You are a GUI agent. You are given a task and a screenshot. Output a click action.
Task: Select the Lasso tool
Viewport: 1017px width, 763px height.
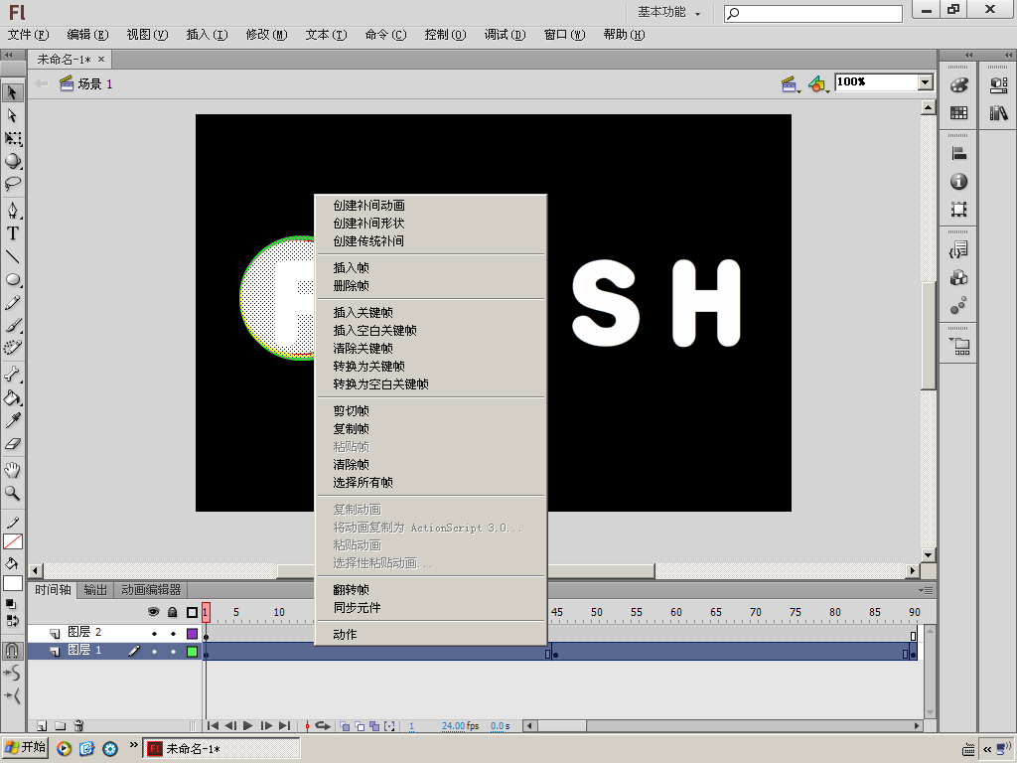click(12, 184)
